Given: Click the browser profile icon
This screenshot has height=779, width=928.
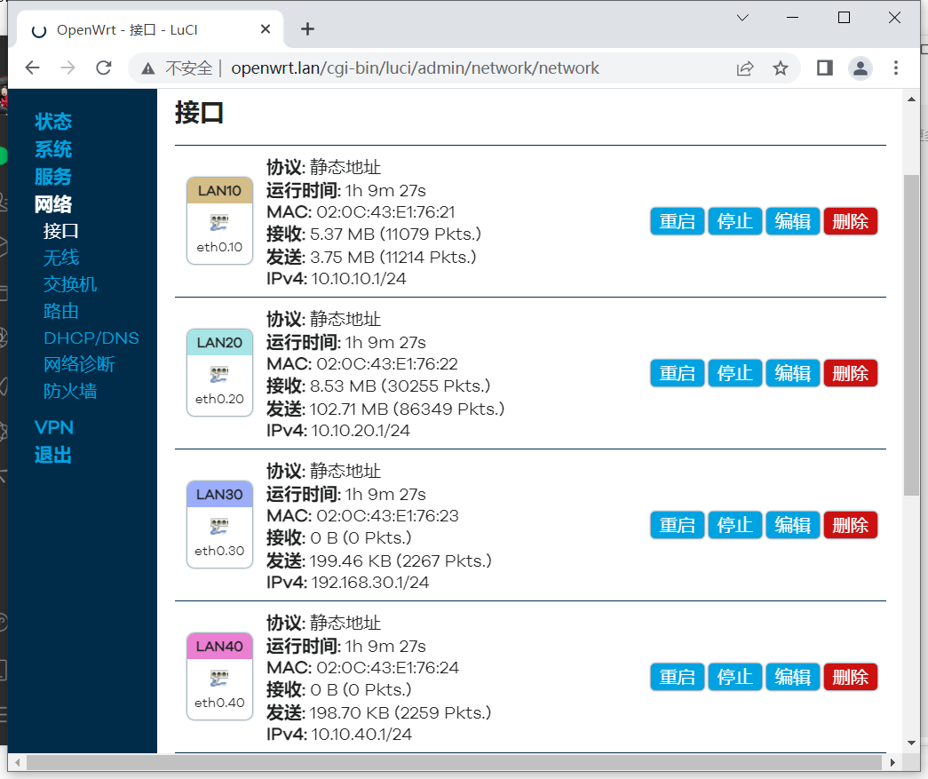Looking at the screenshot, I should click(x=861, y=68).
